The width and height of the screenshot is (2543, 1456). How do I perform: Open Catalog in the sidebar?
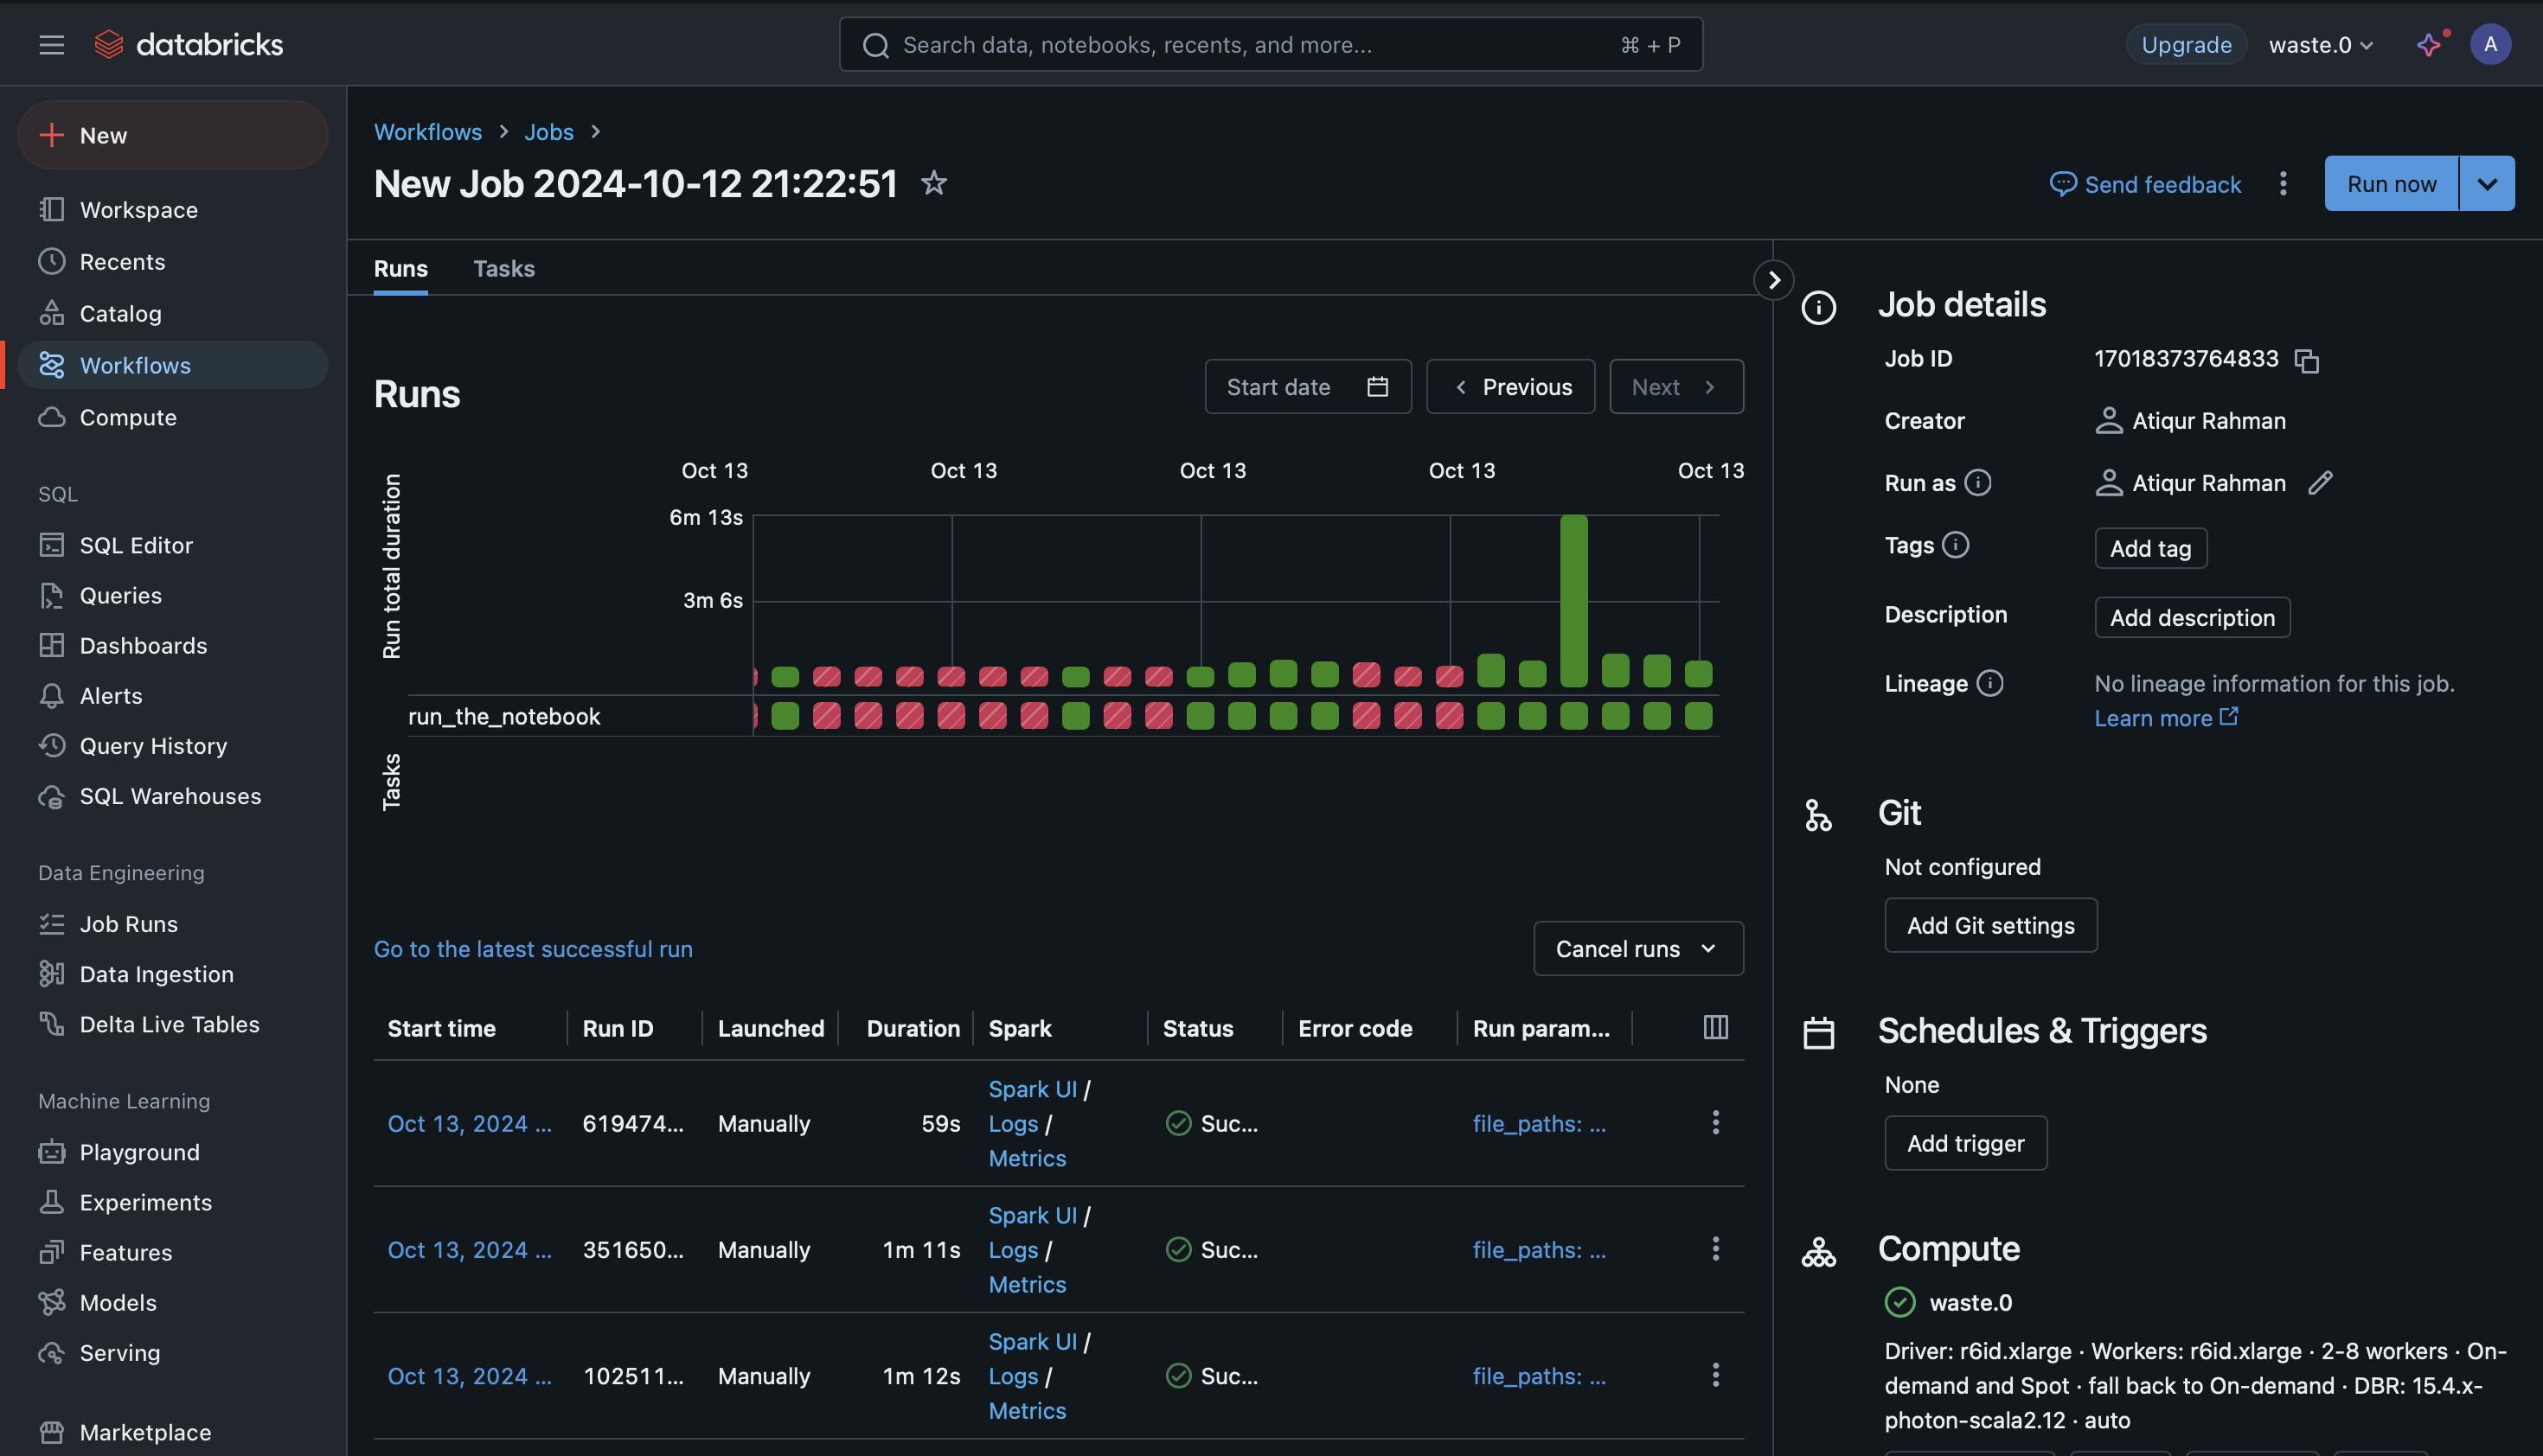click(172, 313)
